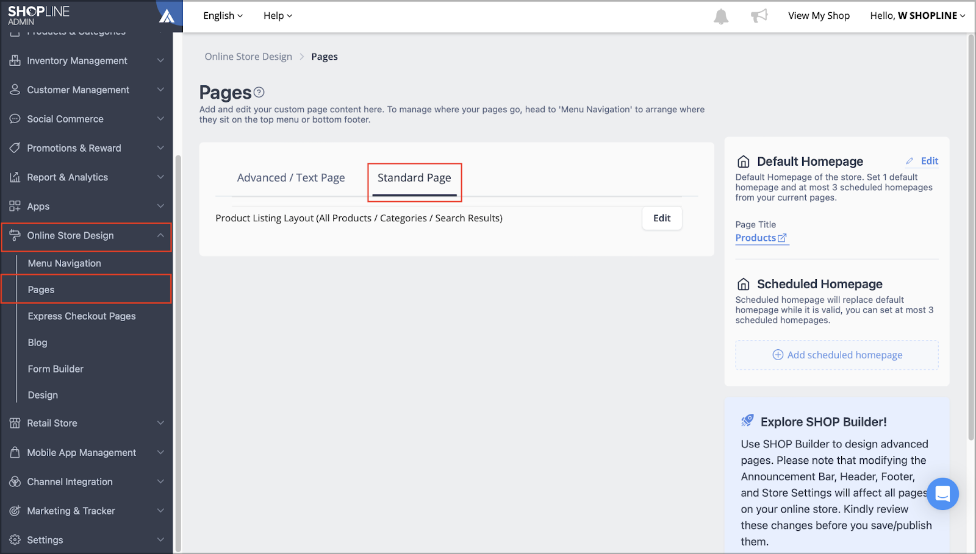
Task: Open Design in the sidebar
Action: (x=43, y=395)
